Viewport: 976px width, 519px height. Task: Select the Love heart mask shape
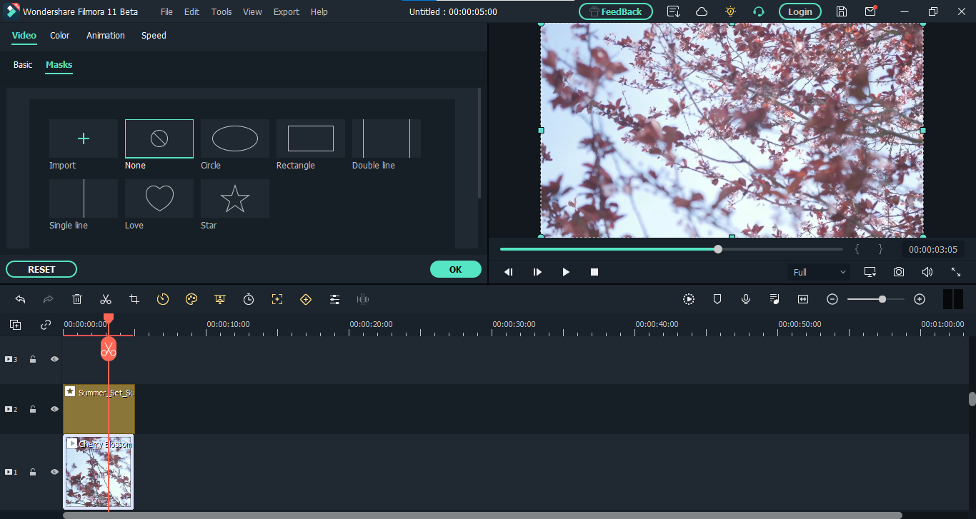click(x=159, y=198)
